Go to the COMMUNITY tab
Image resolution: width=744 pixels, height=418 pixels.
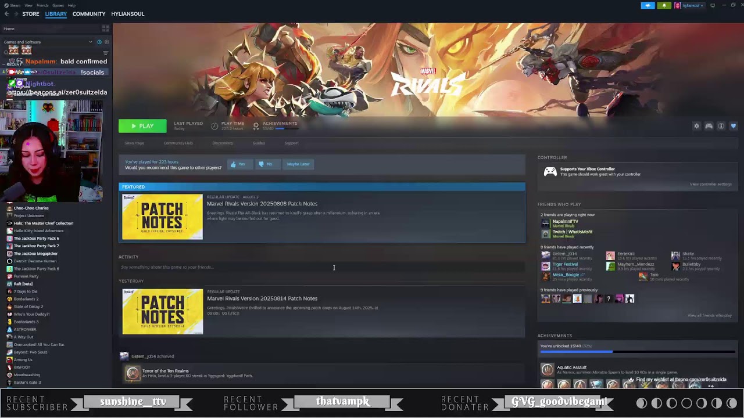click(x=89, y=14)
